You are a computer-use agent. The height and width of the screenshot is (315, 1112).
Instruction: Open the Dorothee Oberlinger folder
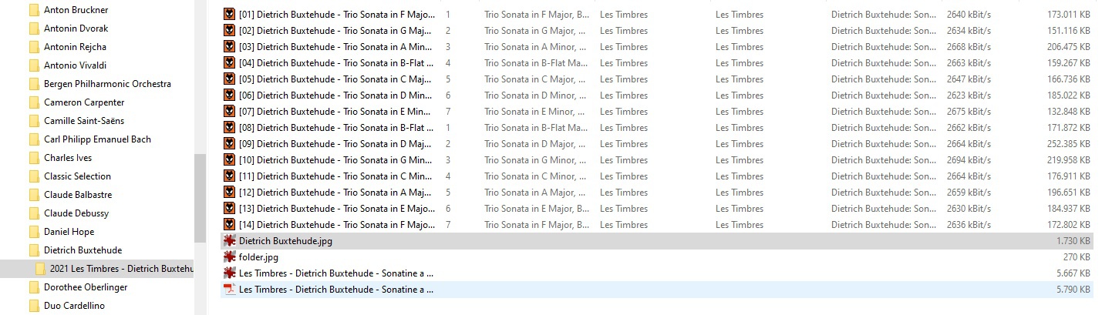tap(85, 287)
